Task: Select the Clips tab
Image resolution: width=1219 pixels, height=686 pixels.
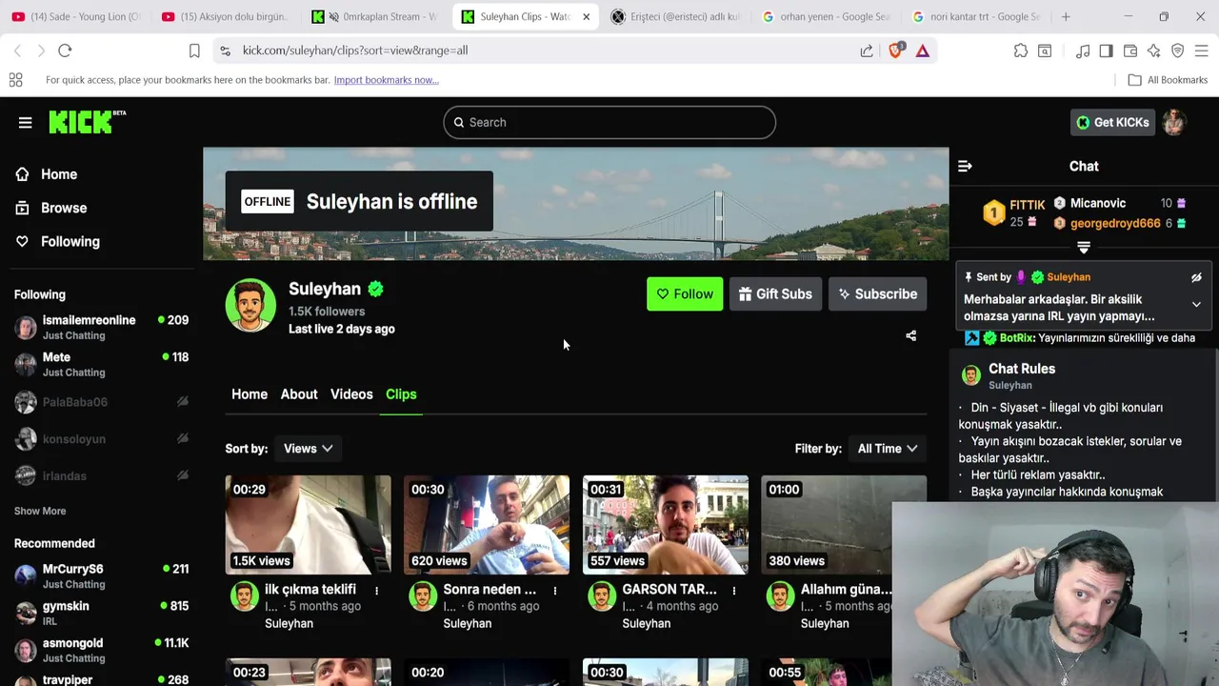Action: point(401,394)
